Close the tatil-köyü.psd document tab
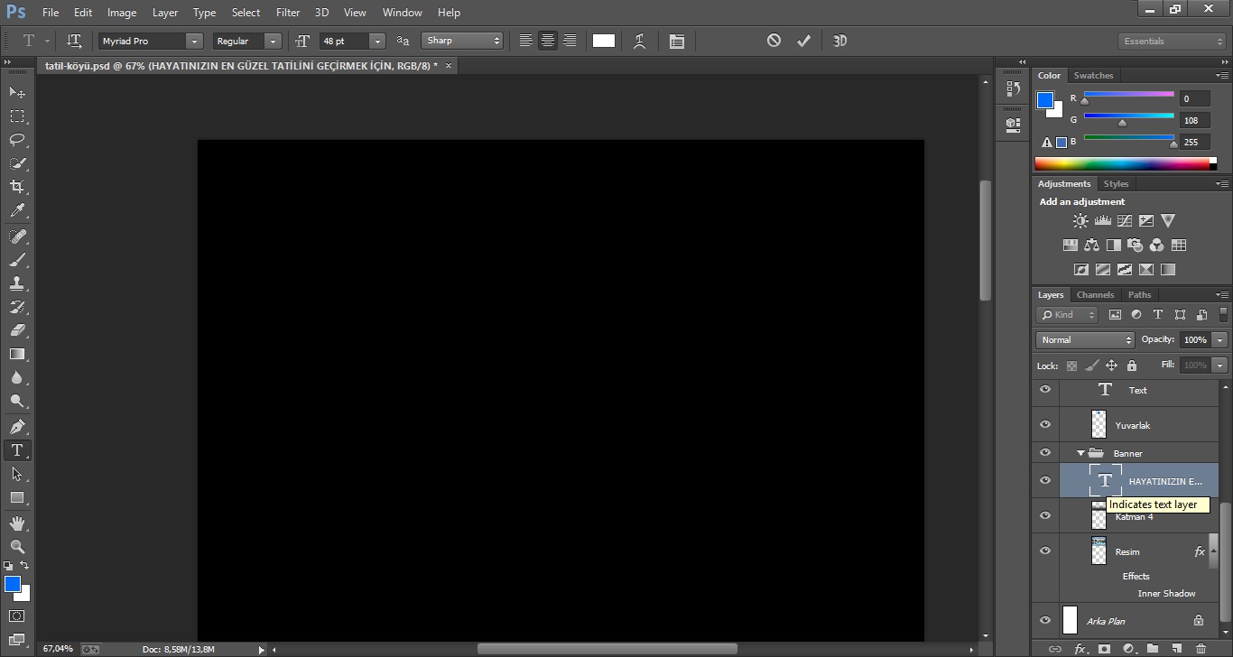 tap(449, 65)
